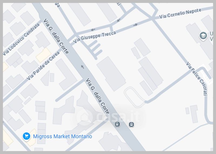The image size is (216, 154).
Task: Click the upper Via G. dalla Corte label
Action: pyautogui.click(x=56, y=36)
